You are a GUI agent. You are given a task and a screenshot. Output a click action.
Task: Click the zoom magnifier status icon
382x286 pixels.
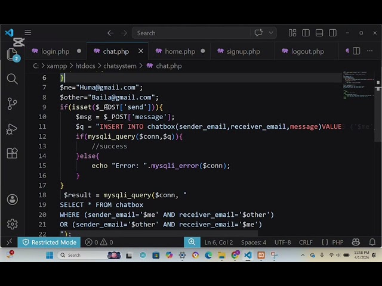[x=192, y=242]
